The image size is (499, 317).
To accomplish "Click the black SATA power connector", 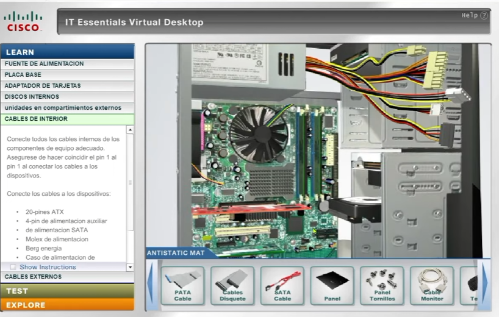I will tap(447, 135).
